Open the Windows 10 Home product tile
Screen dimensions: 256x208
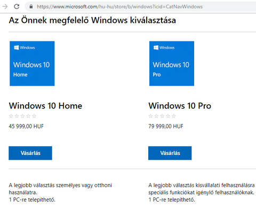click(x=32, y=63)
